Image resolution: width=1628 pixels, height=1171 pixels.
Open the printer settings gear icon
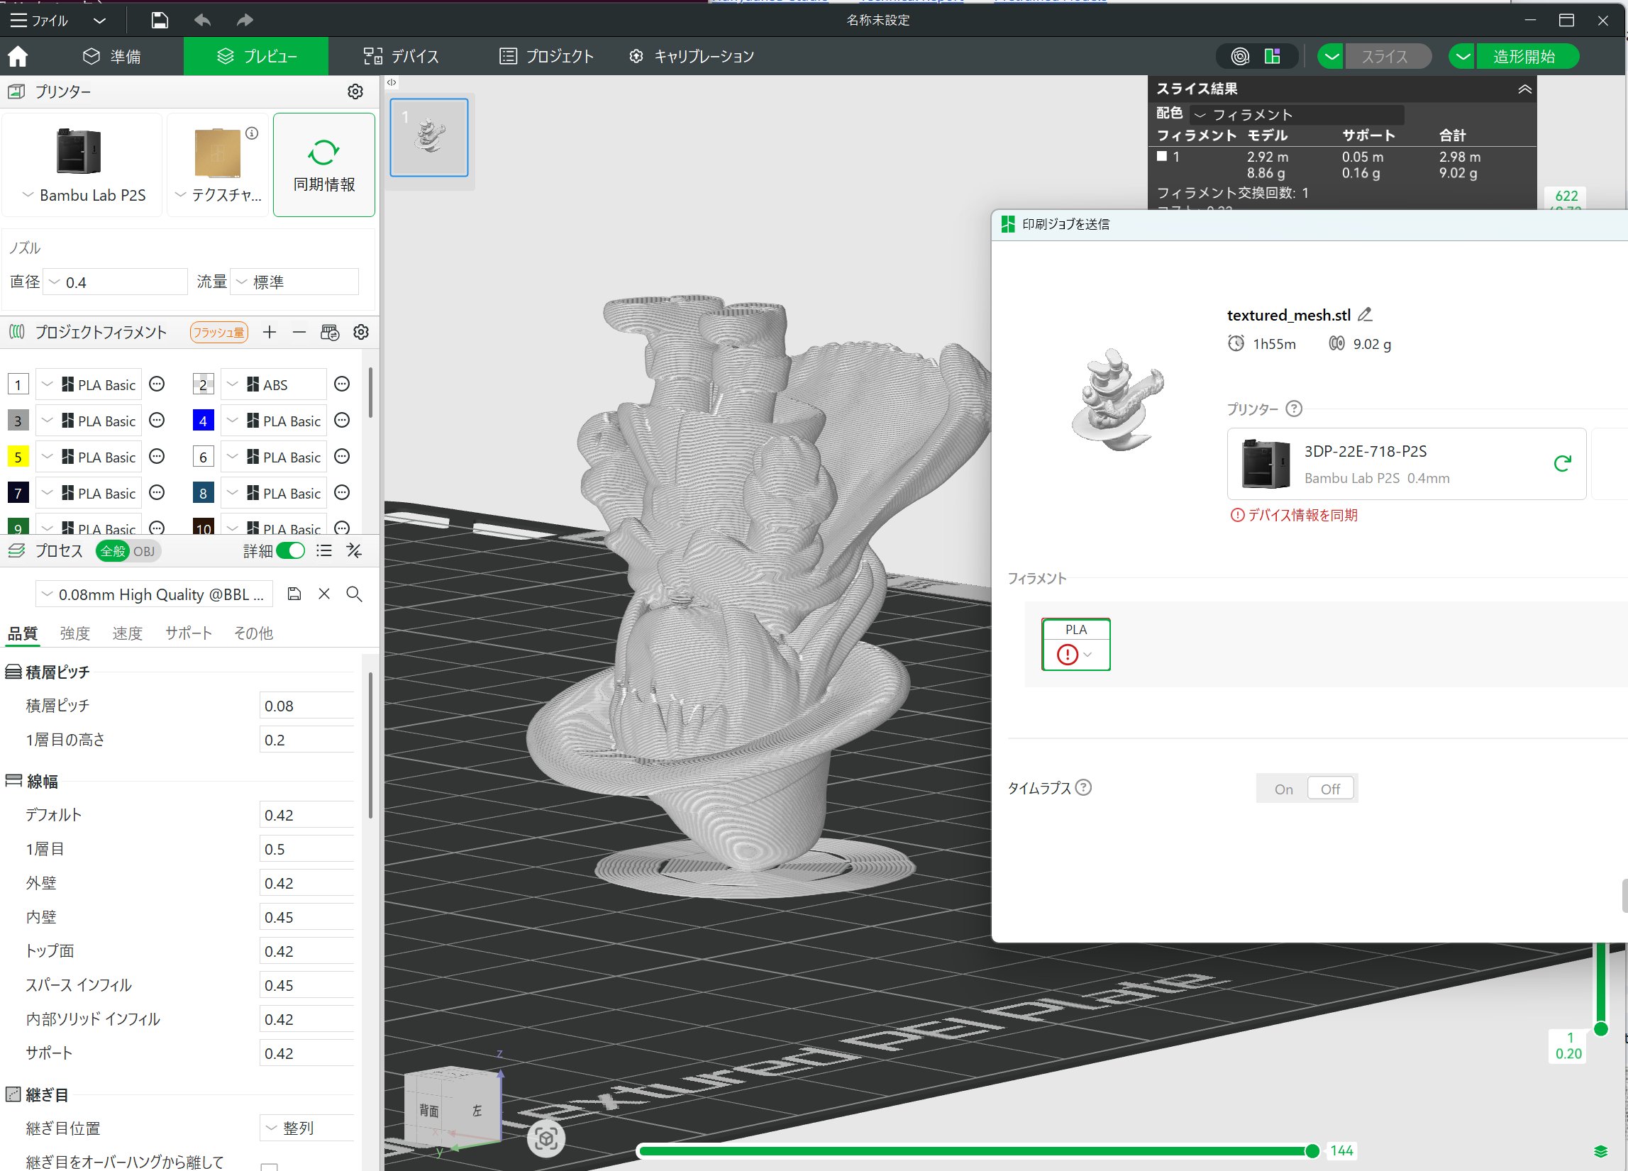[355, 91]
